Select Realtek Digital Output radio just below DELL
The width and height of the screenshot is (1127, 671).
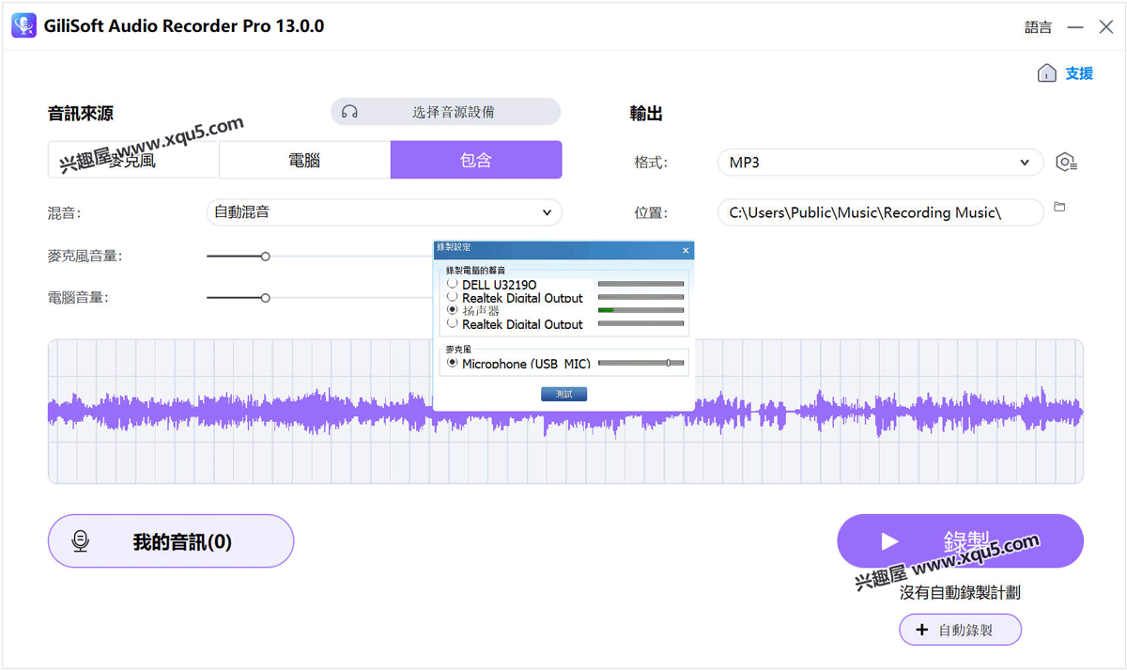coord(453,296)
